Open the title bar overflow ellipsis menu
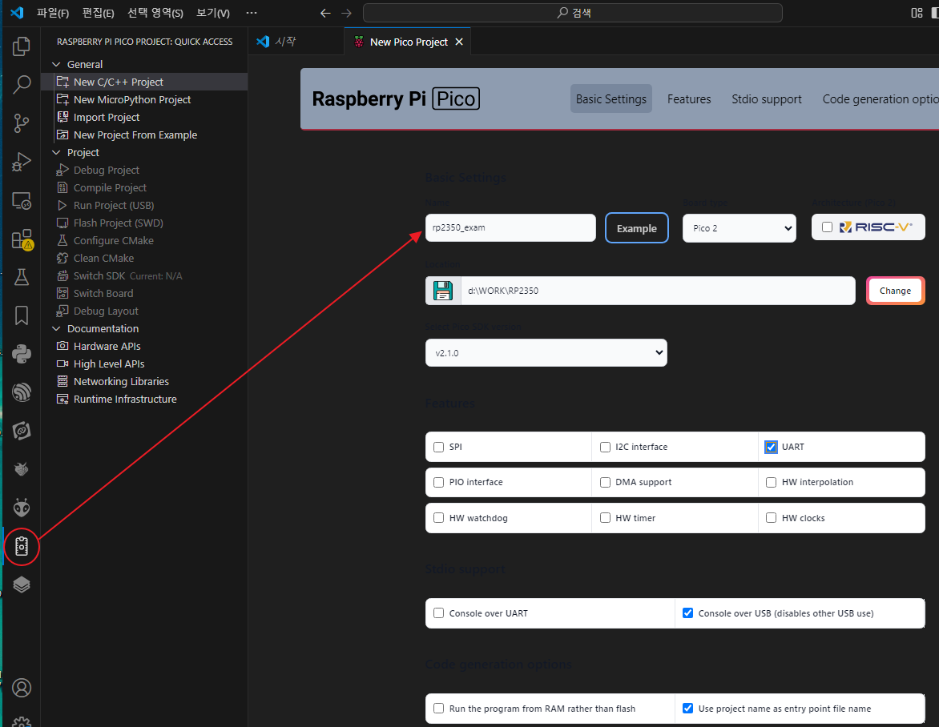The image size is (939, 727). pos(252,13)
